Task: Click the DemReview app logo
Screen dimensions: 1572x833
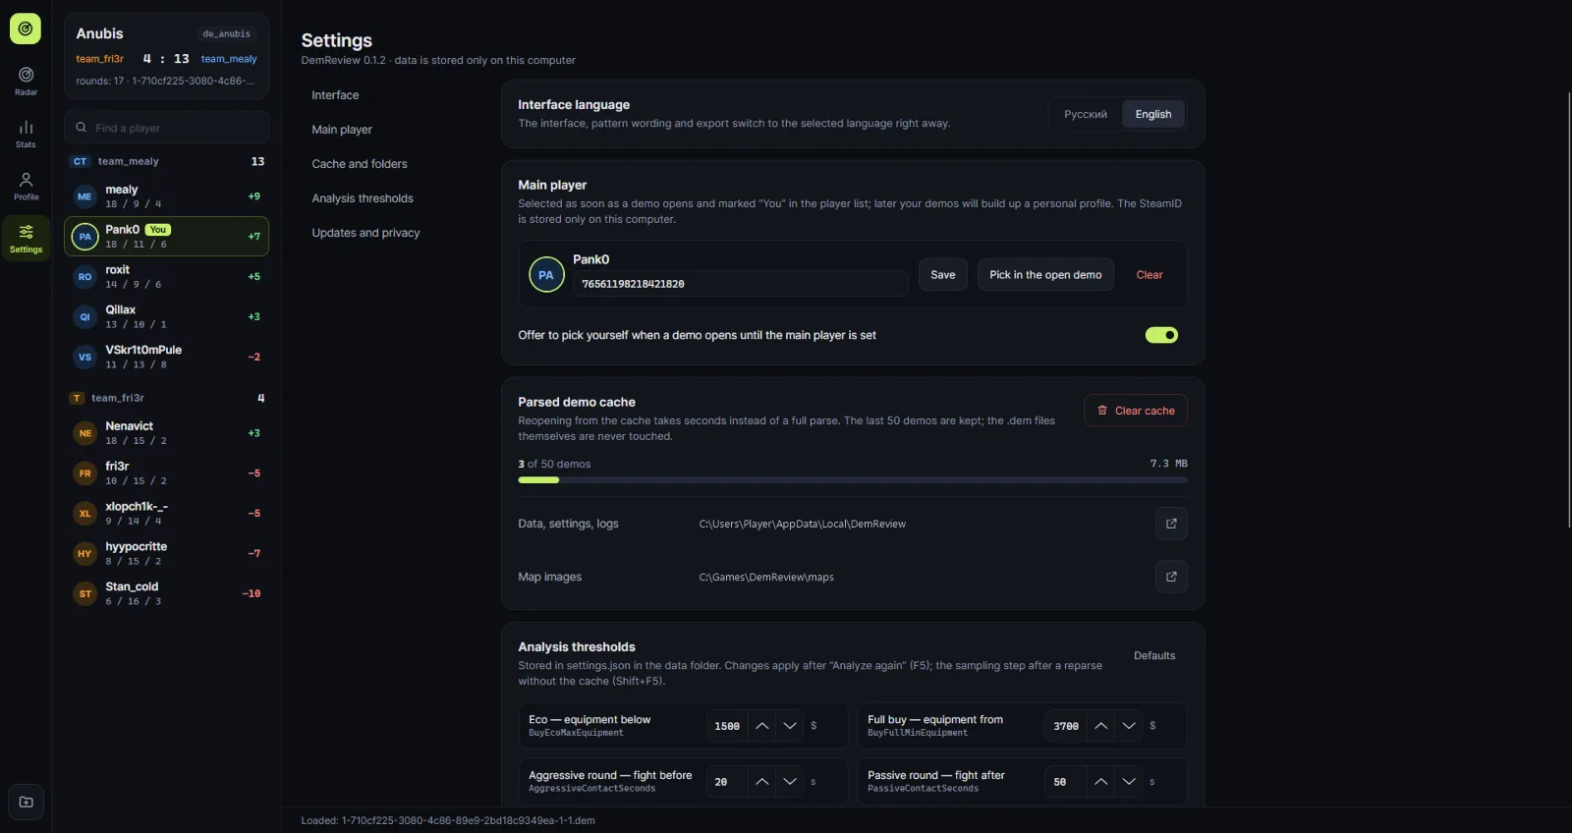Action: point(26,28)
